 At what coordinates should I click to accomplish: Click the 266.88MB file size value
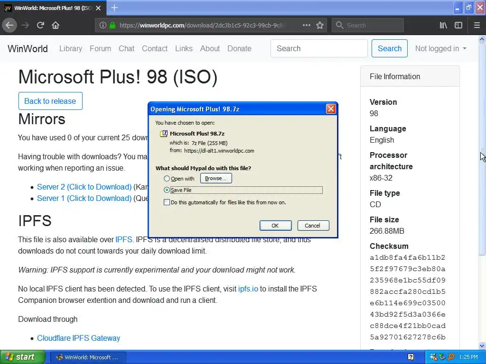(387, 231)
